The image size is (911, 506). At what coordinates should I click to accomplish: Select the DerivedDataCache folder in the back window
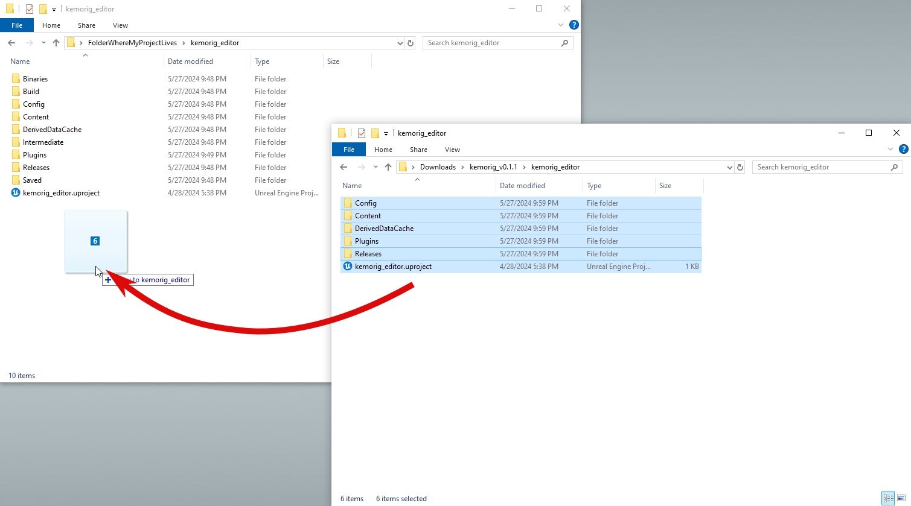point(52,130)
